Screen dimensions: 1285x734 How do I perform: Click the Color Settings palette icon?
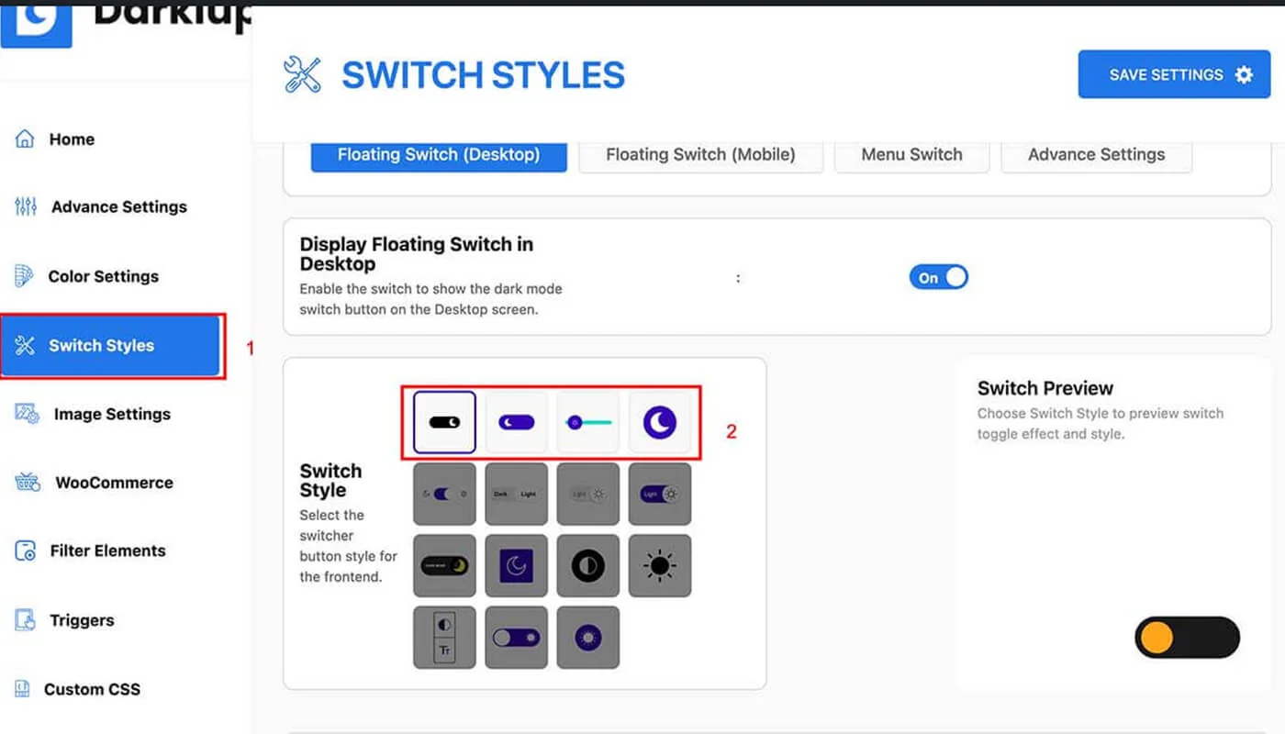tap(24, 276)
